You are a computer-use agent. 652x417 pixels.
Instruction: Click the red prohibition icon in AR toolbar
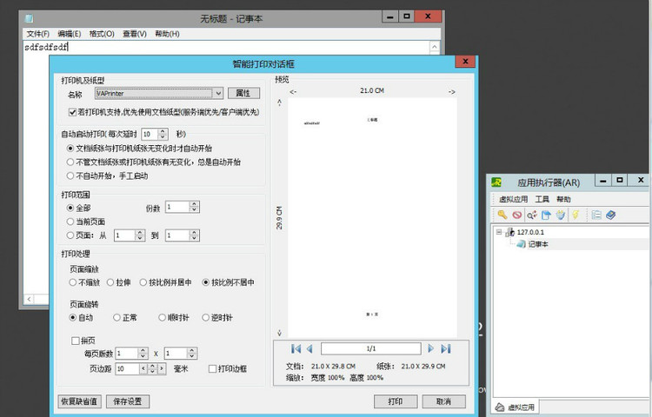[x=516, y=215]
